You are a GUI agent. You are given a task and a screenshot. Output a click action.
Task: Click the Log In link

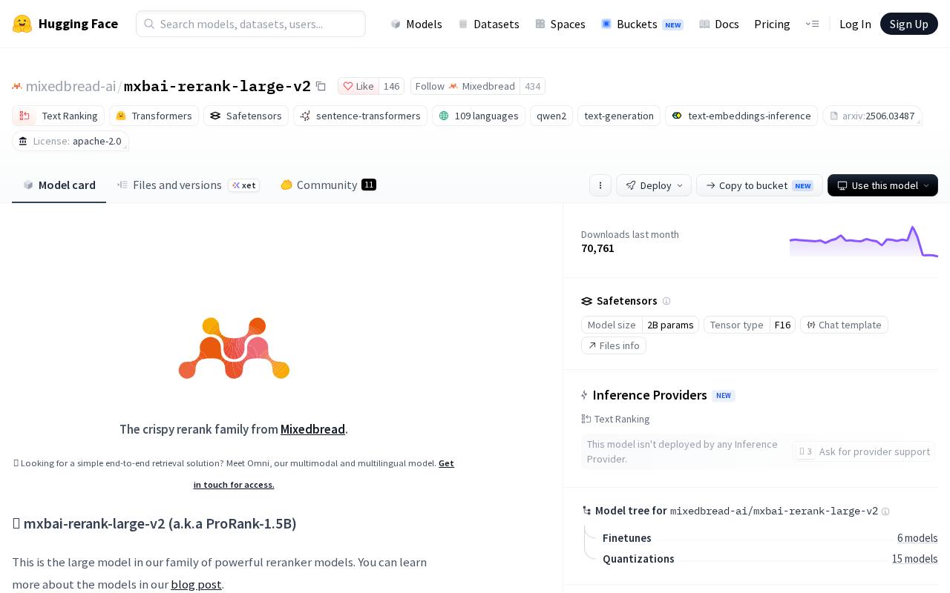click(x=855, y=24)
